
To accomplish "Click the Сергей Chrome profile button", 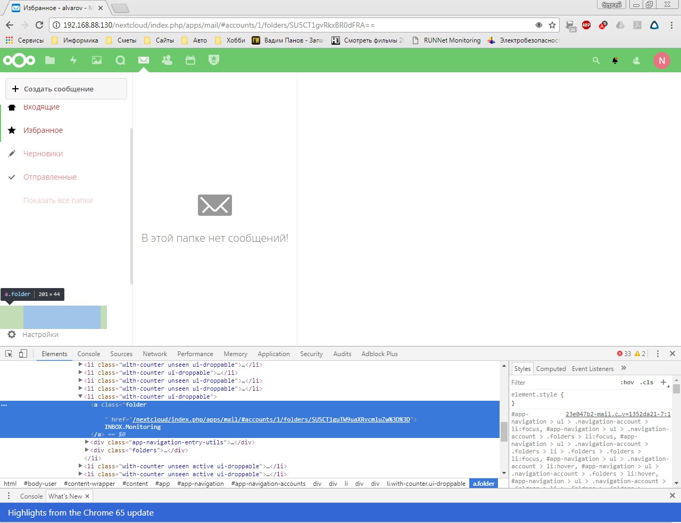I will coord(611,5).
